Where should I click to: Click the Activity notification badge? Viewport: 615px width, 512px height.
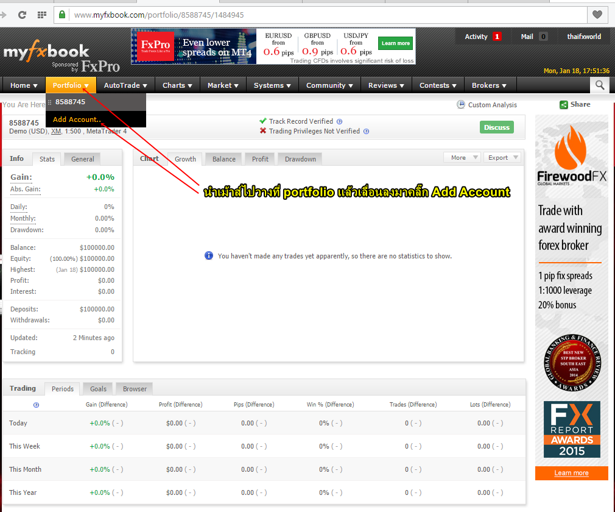(497, 37)
